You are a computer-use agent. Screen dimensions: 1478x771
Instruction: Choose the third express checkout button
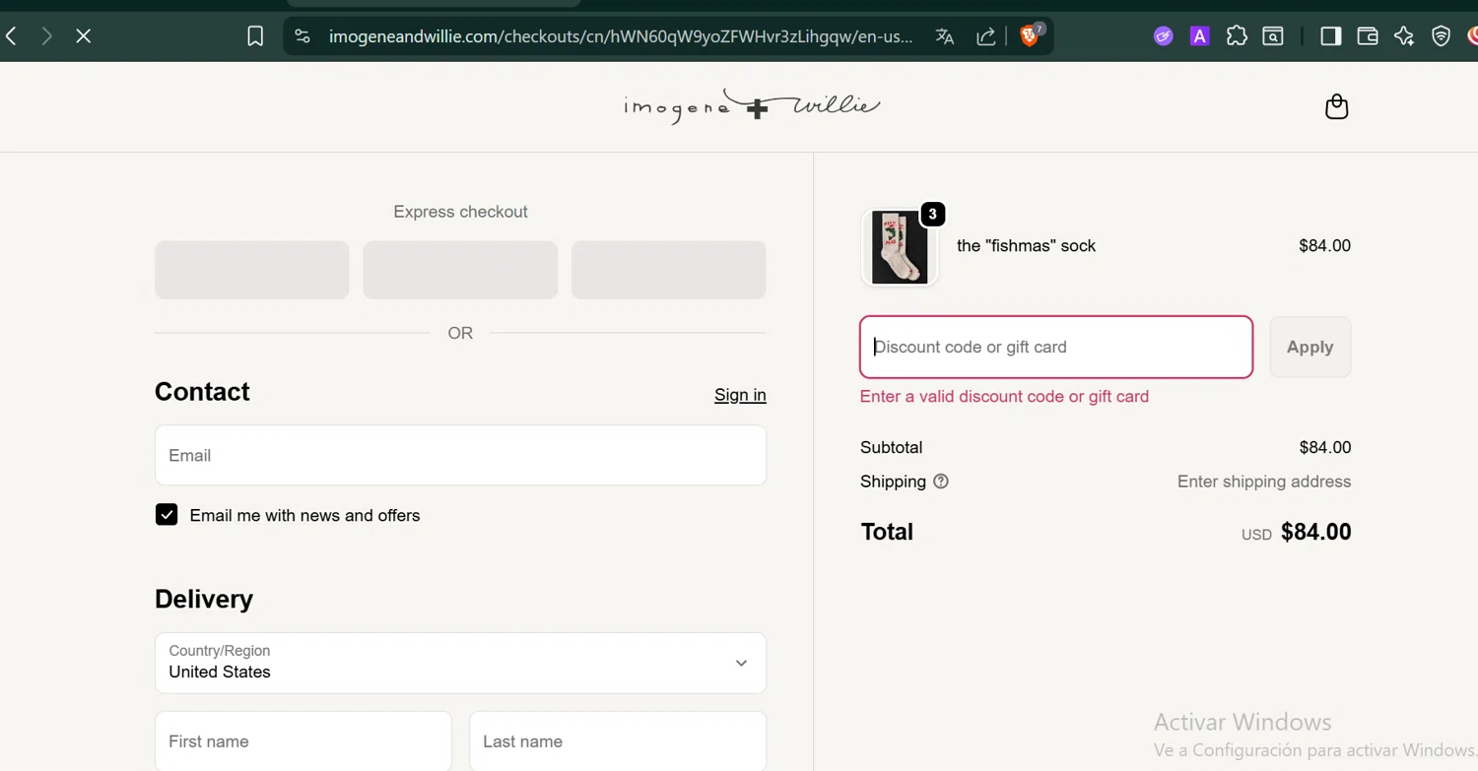pos(669,270)
